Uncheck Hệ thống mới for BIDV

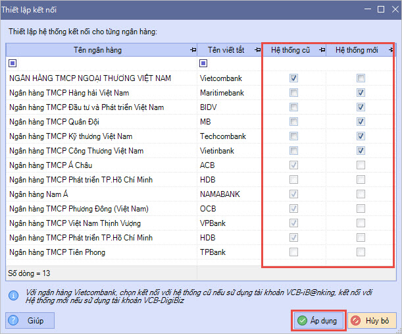(361, 107)
